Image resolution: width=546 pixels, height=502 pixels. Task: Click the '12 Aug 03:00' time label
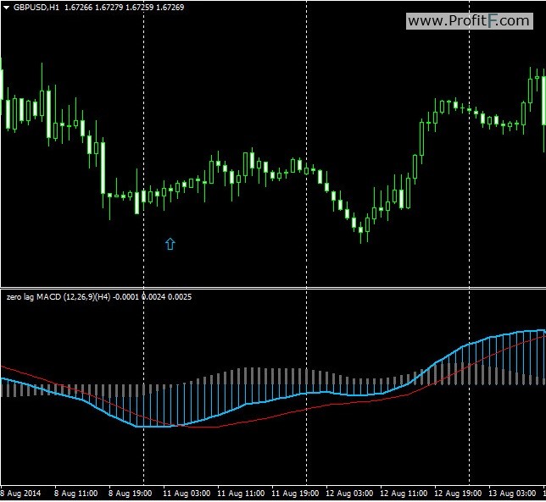349,494
